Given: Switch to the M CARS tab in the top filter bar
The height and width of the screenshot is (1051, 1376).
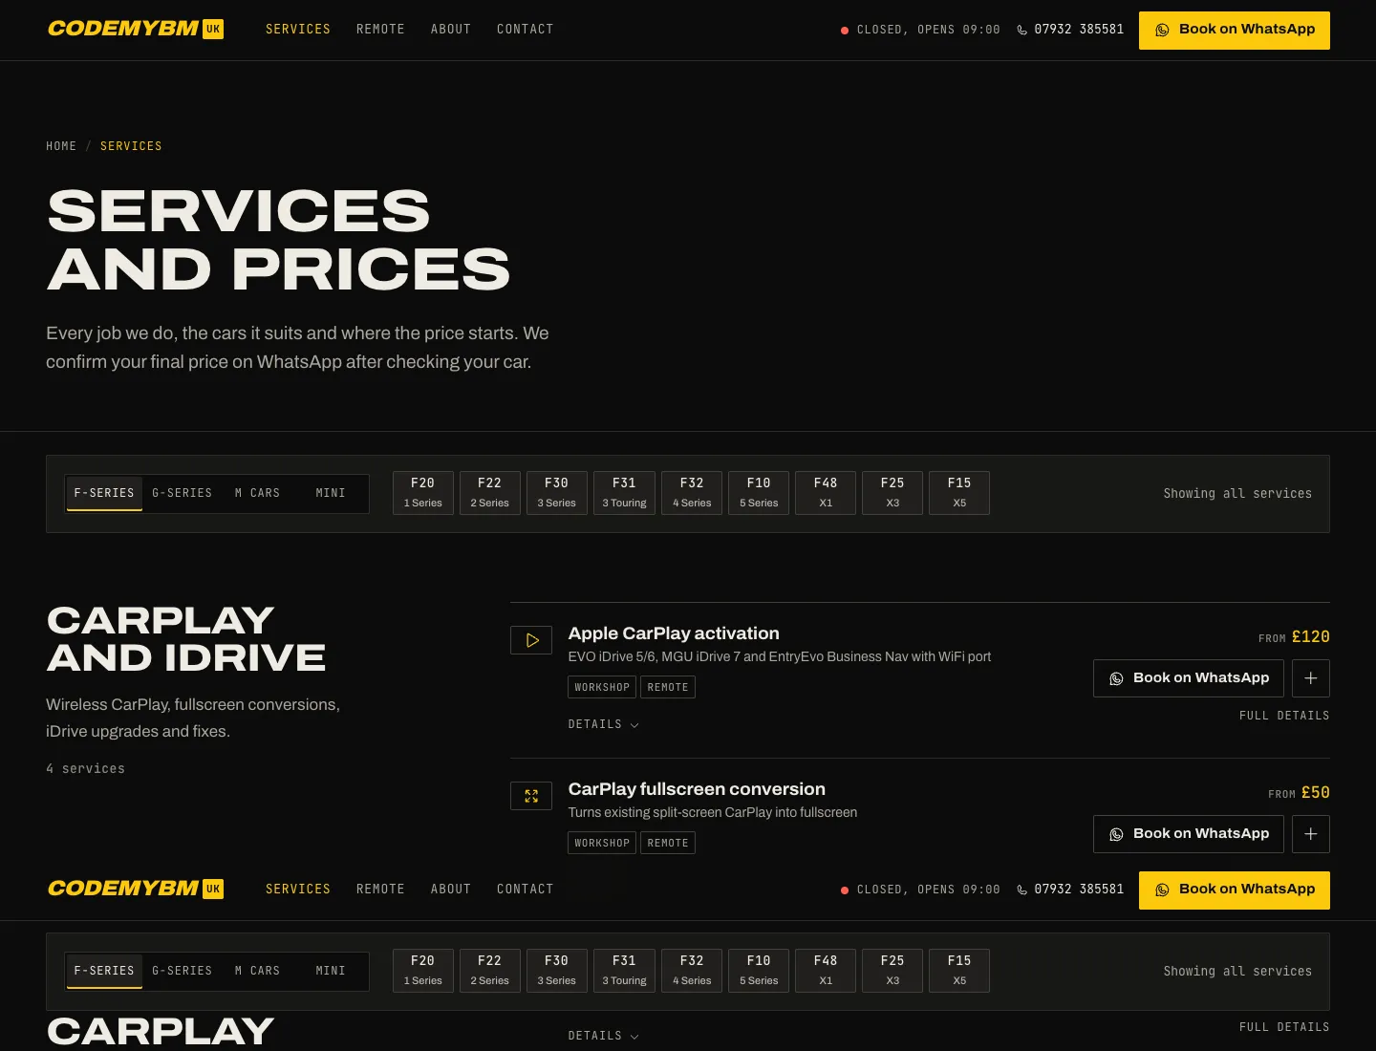Looking at the screenshot, I should click(x=258, y=493).
